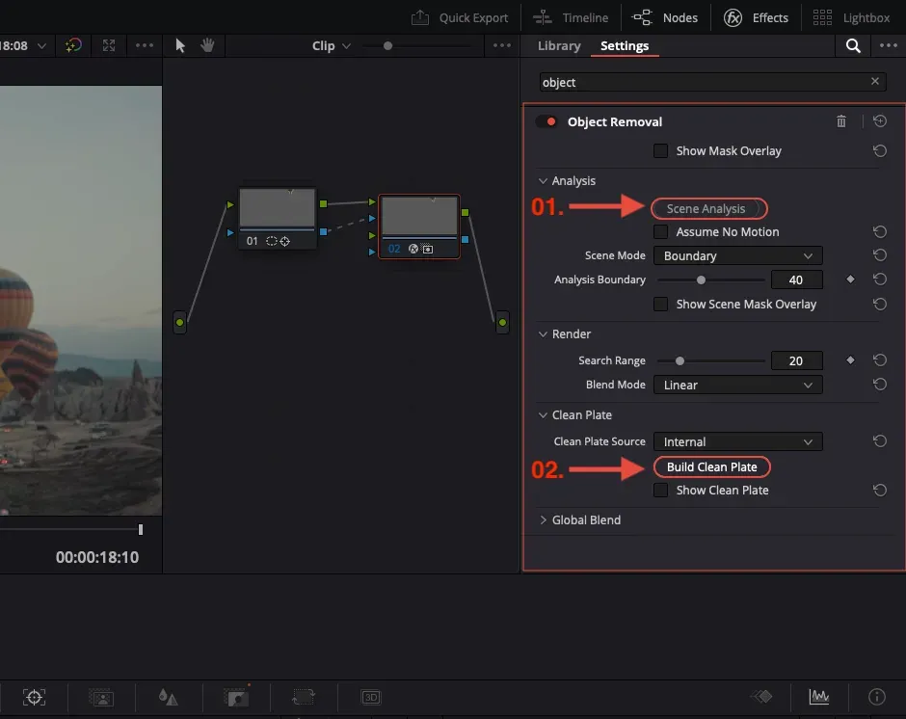The image size is (906, 719).
Task: Delete the Object Removal effect
Action: (841, 121)
